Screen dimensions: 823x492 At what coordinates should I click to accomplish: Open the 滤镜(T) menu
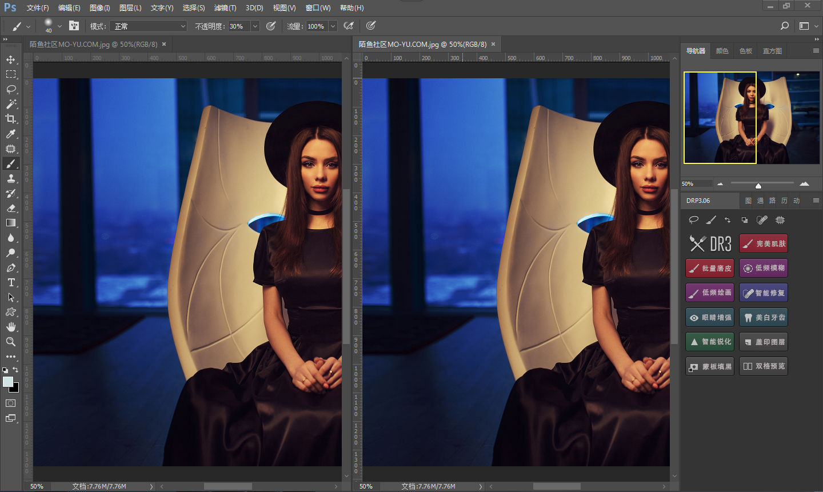pyautogui.click(x=225, y=8)
